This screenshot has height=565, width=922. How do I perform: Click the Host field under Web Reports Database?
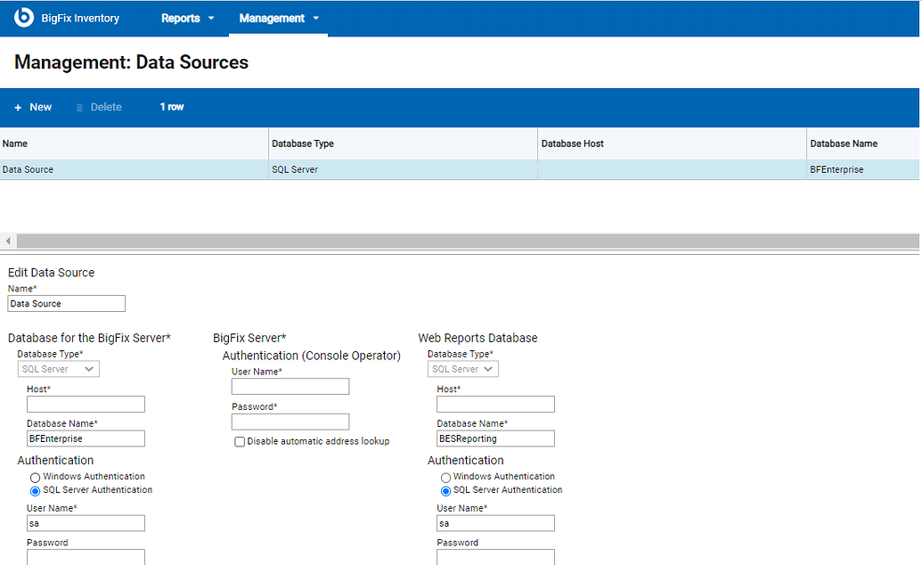[x=494, y=404]
